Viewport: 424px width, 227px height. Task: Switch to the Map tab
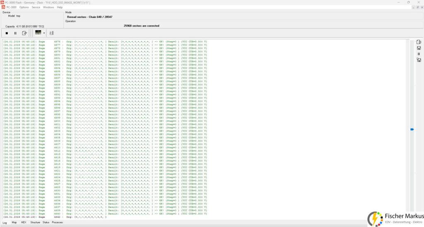(x=14, y=222)
